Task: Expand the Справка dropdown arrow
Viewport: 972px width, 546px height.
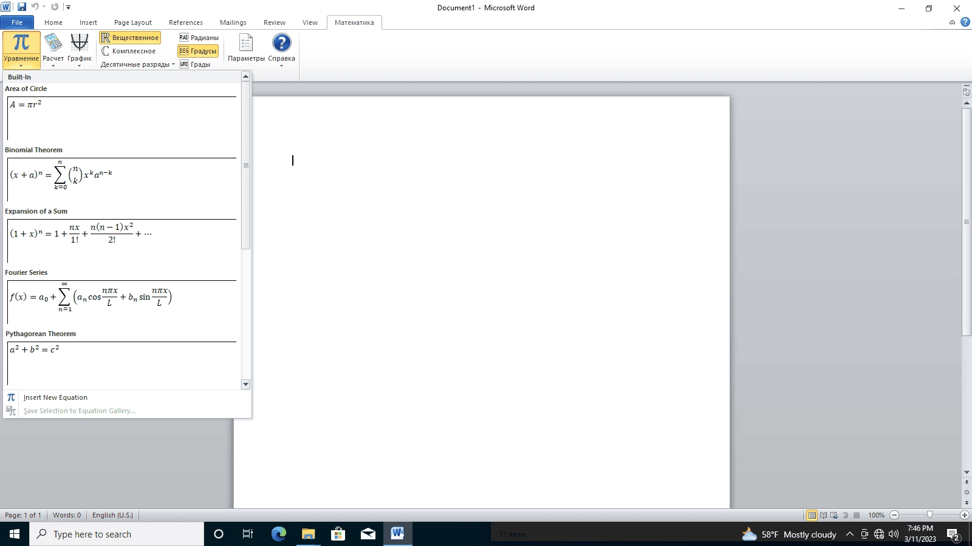Action: 281,66
